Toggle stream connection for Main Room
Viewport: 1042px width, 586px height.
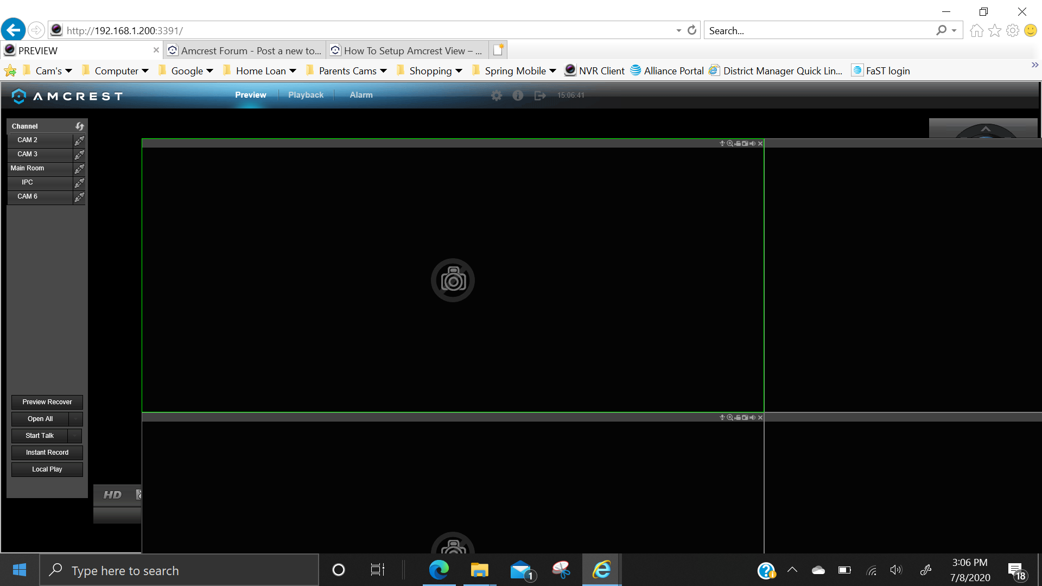(x=79, y=168)
